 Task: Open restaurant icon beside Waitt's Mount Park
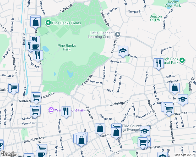(66, 112)
